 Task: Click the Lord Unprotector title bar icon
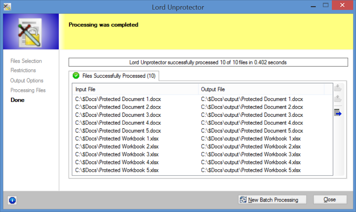pyautogui.click(x=7, y=7)
